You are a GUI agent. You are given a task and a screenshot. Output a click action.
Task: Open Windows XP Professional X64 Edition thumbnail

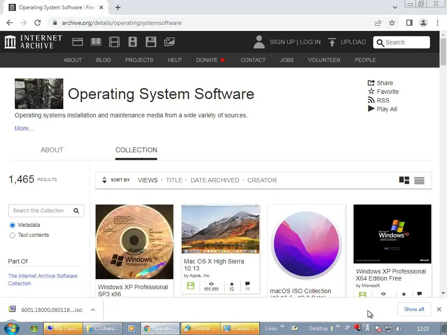(x=392, y=234)
